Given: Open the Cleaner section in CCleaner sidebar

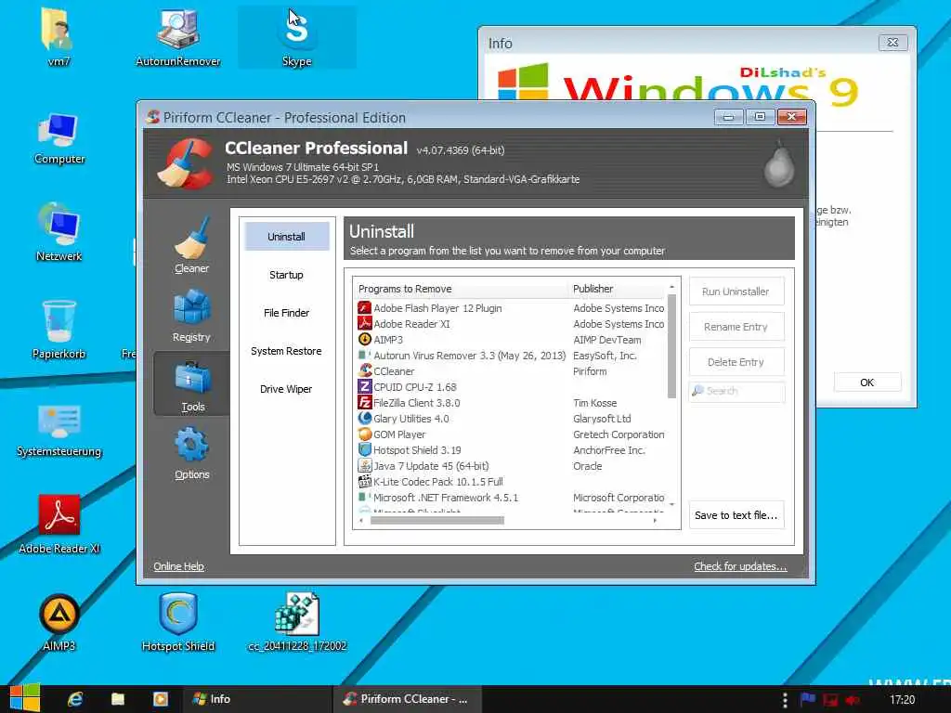Looking at the screenshot, I should coord(191,245).
